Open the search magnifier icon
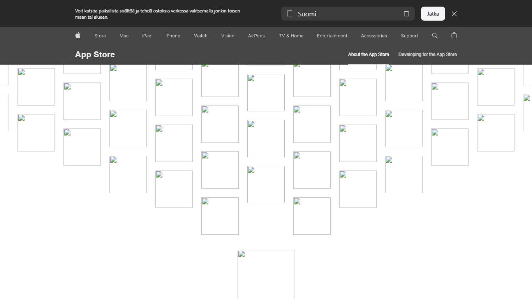The image size is (532, 299). click(435, 35)
